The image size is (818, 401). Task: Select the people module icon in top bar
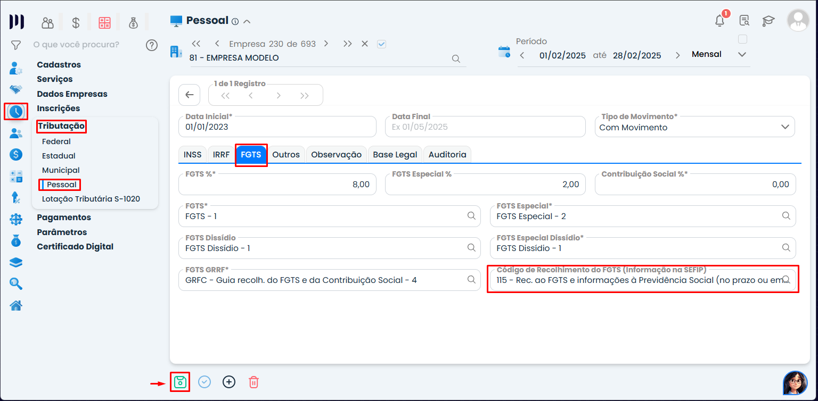[x=48, y=22]
